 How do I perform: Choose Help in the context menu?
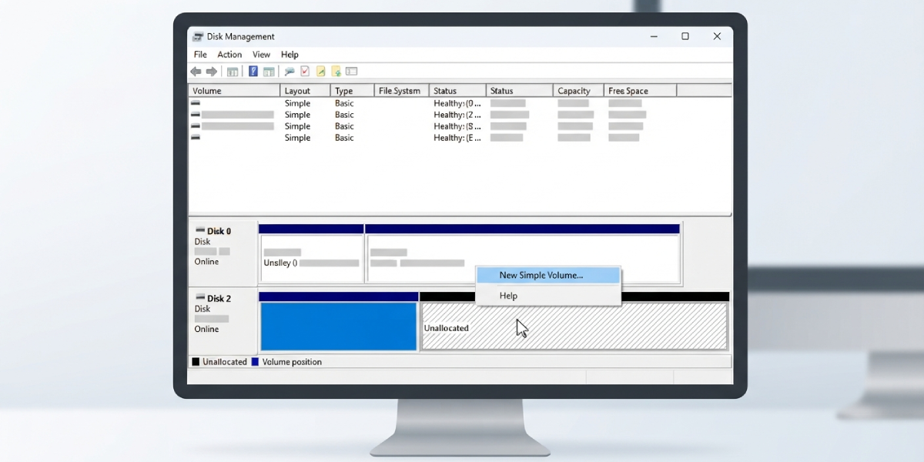click(548, 296)
